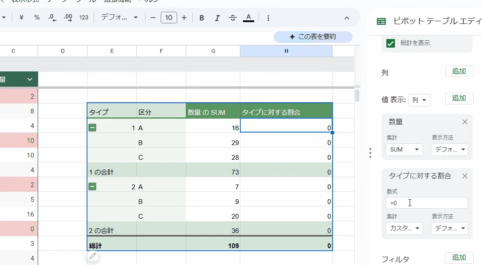Image resolution: width=482 pixels, height=265 pixels.
Task: Click the selected cell H fill handle
Action: (332, 132)
